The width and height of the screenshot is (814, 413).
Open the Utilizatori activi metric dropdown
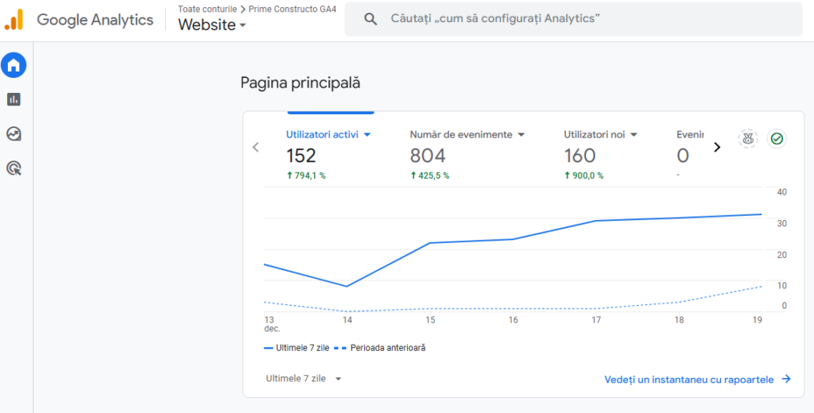[x=328, y=134]
